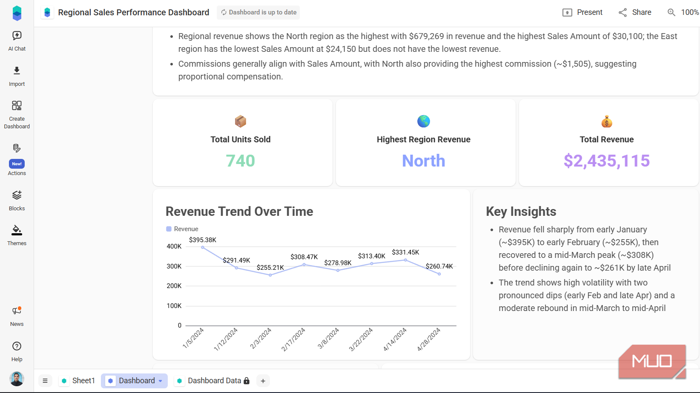
Task: Click the Dashboard is up to date status
Action: [x=258, y=12]
